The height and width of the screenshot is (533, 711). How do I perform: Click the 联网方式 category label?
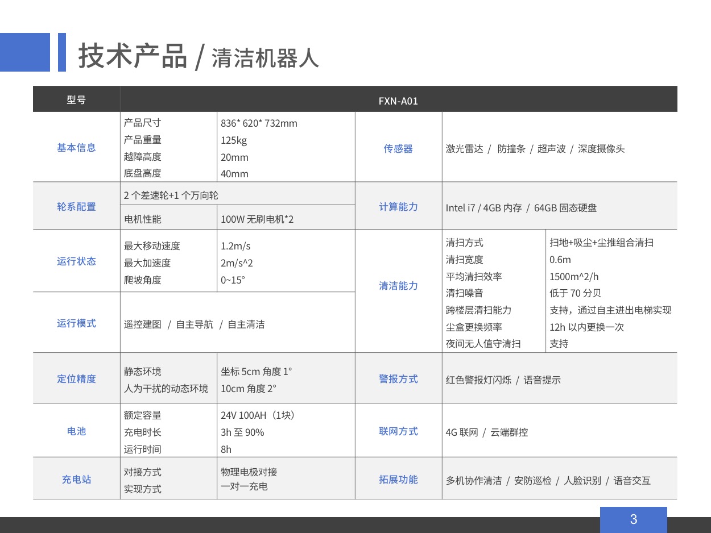[398, 431]
